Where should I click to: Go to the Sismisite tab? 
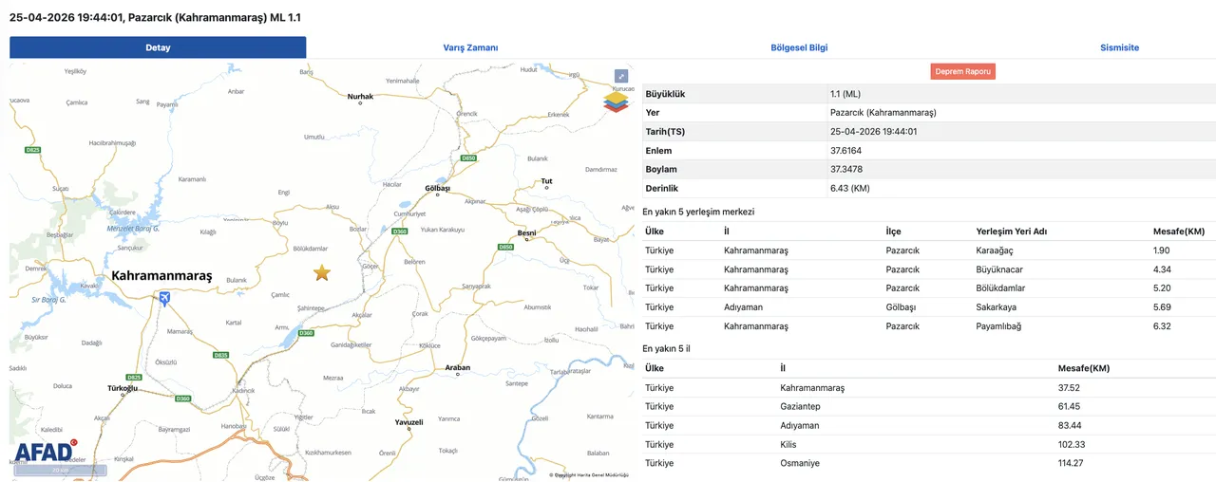[x=1119, y=47]
